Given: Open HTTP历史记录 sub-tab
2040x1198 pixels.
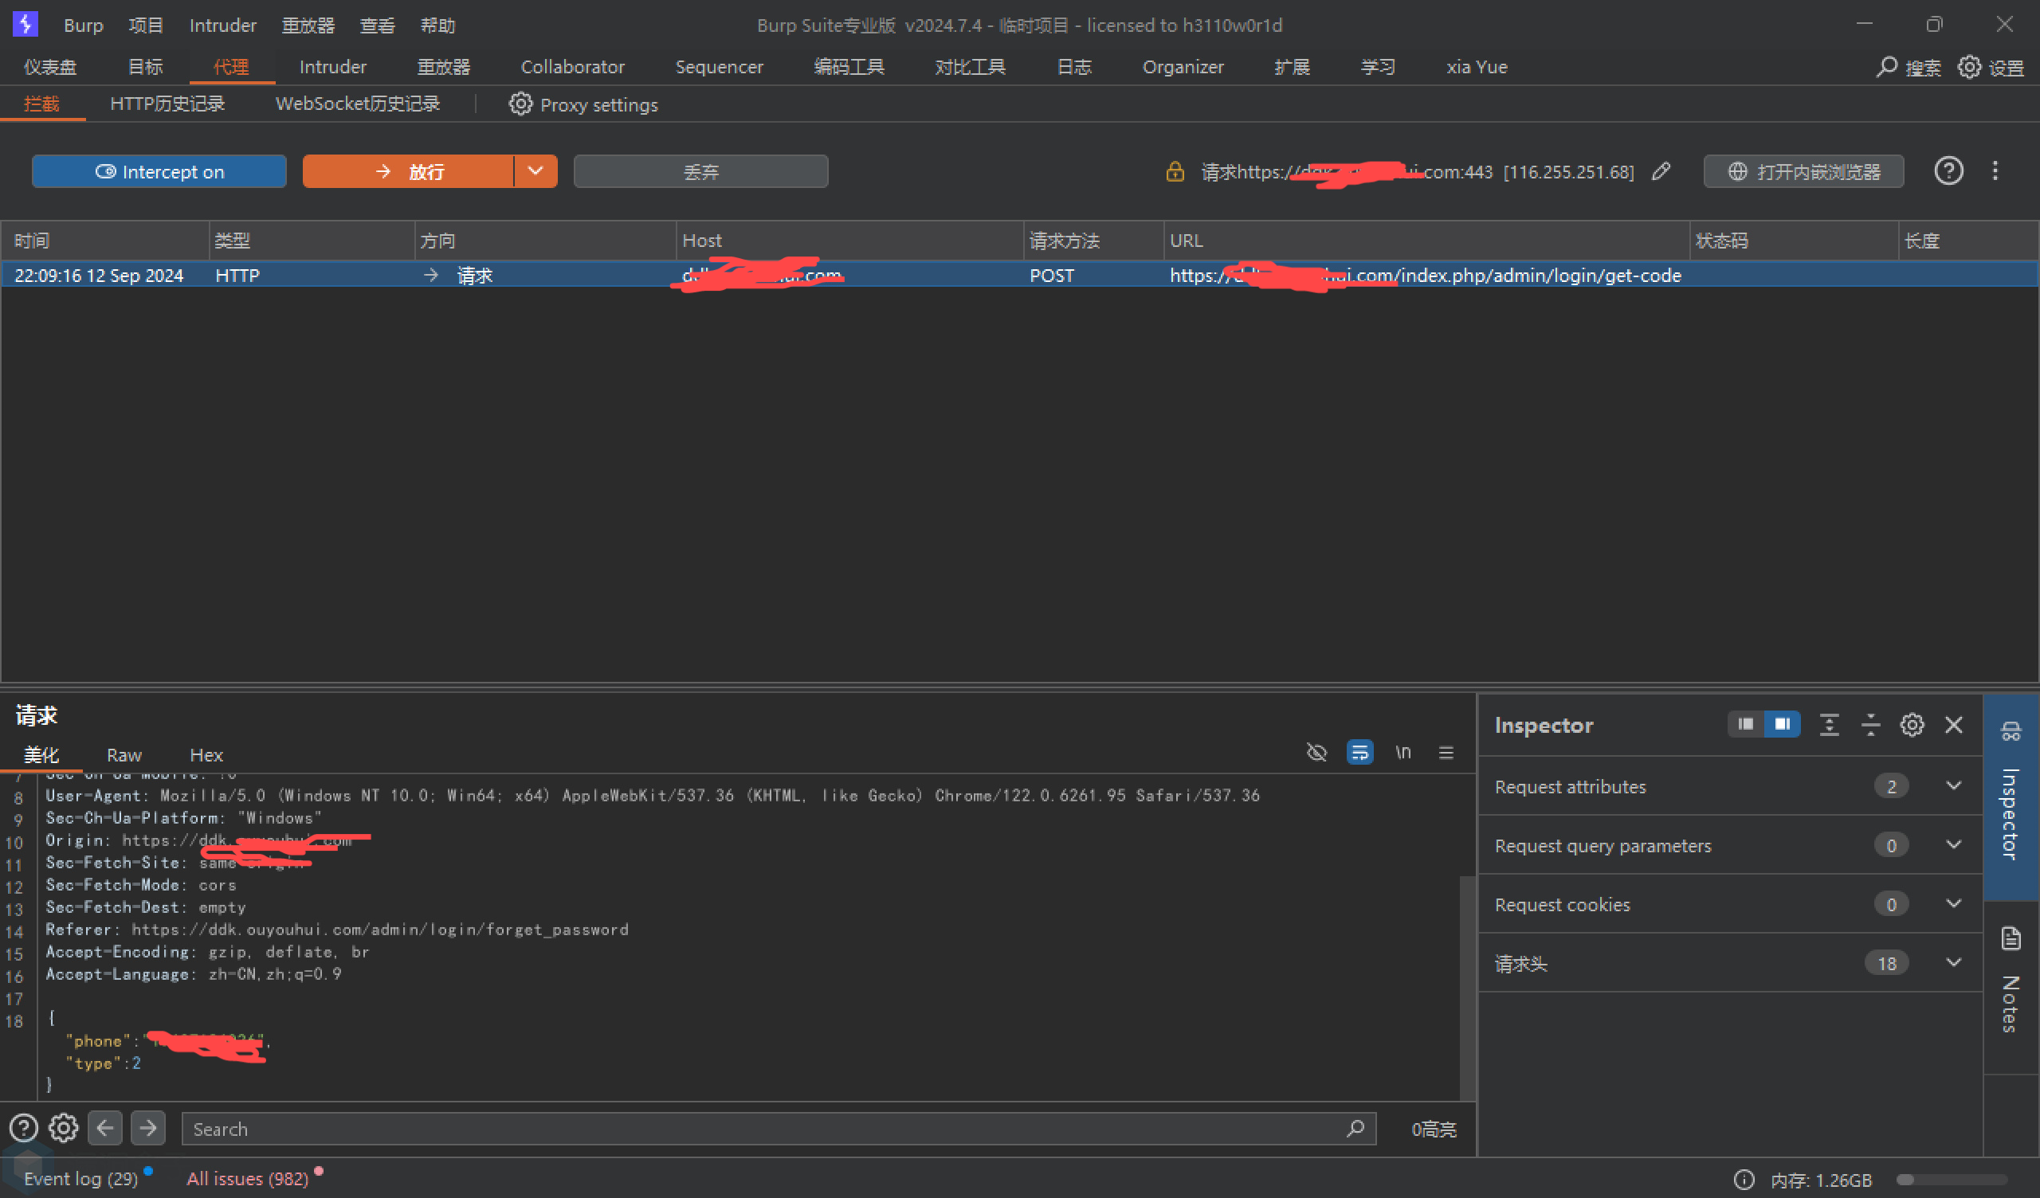Looking at the screenshot, I should (x=167, y=104).
